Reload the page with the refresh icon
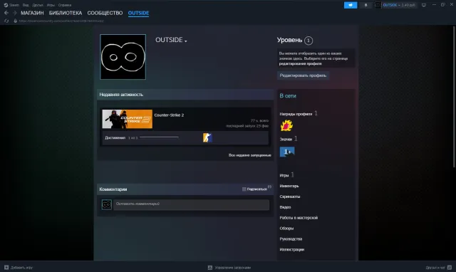456x272 pixels. click(x=6, y=21)
